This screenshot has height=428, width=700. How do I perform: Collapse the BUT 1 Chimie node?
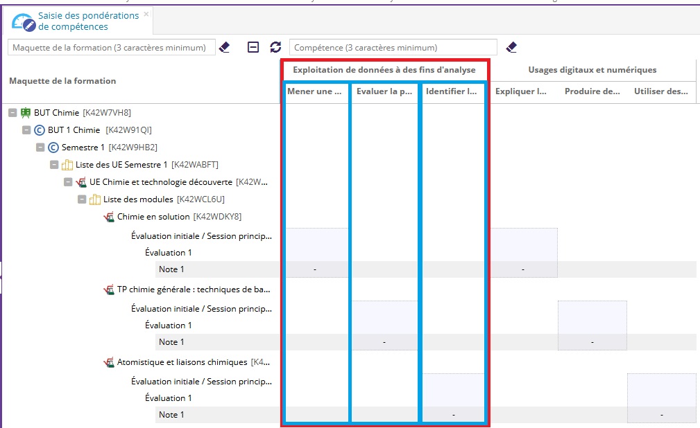pos(26,130)
